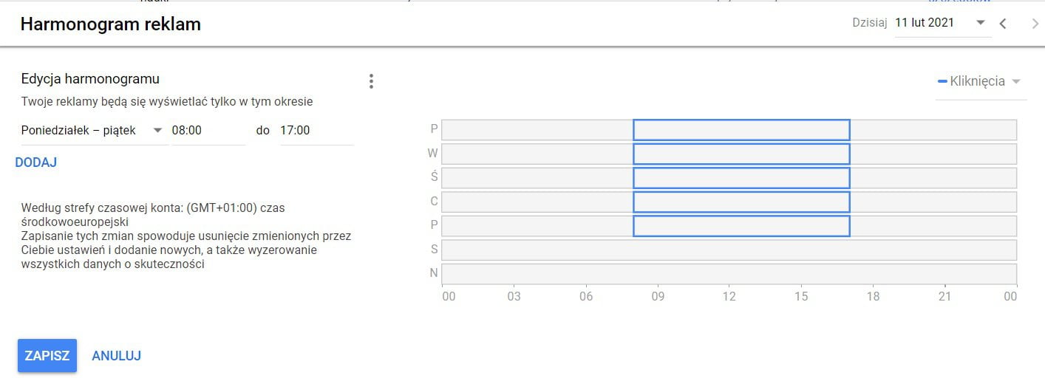Click the Sunday (N) empty schedule row
This screenshot has width=1045, height=384.
coord(729,274)
